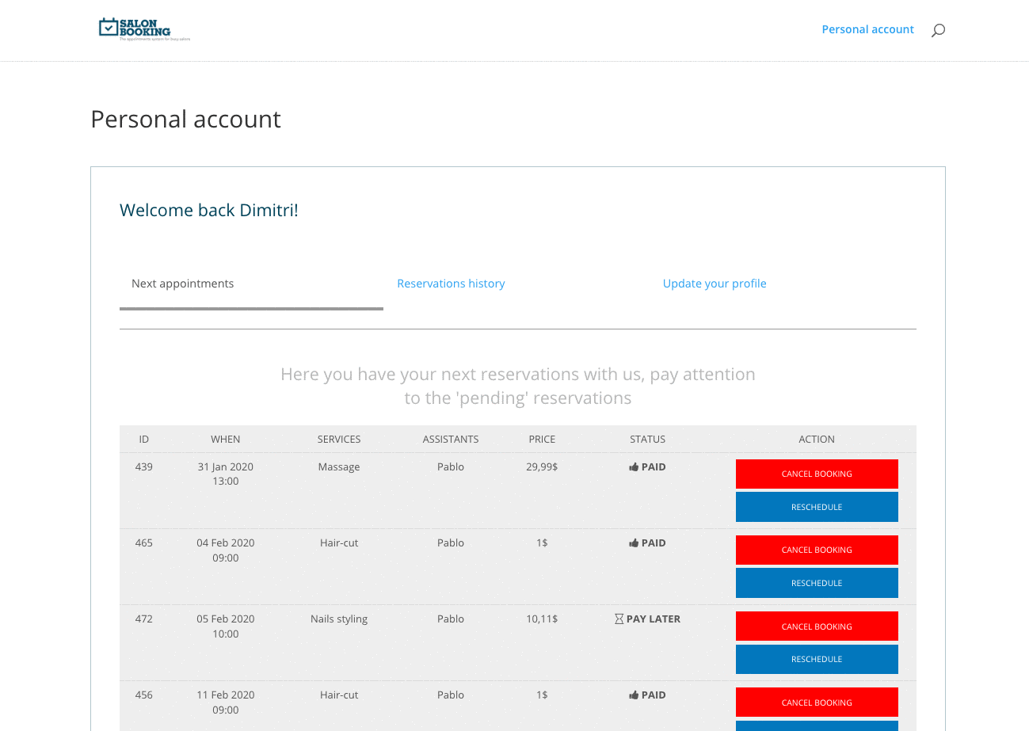Click the price 10,11$
The width and height of the screenshot is (1029, 731).
(x=542, y=619)
